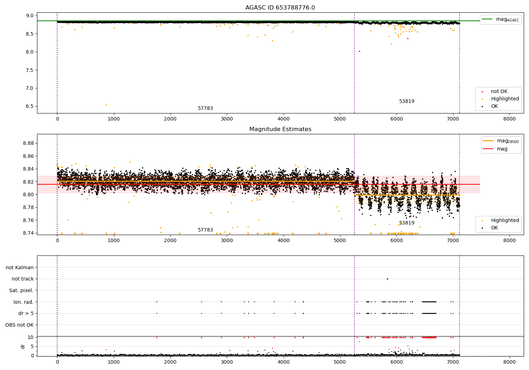Click the "not Kalman" row label
Viewport: 529px width, 370px height.
[x=20, y=267]
